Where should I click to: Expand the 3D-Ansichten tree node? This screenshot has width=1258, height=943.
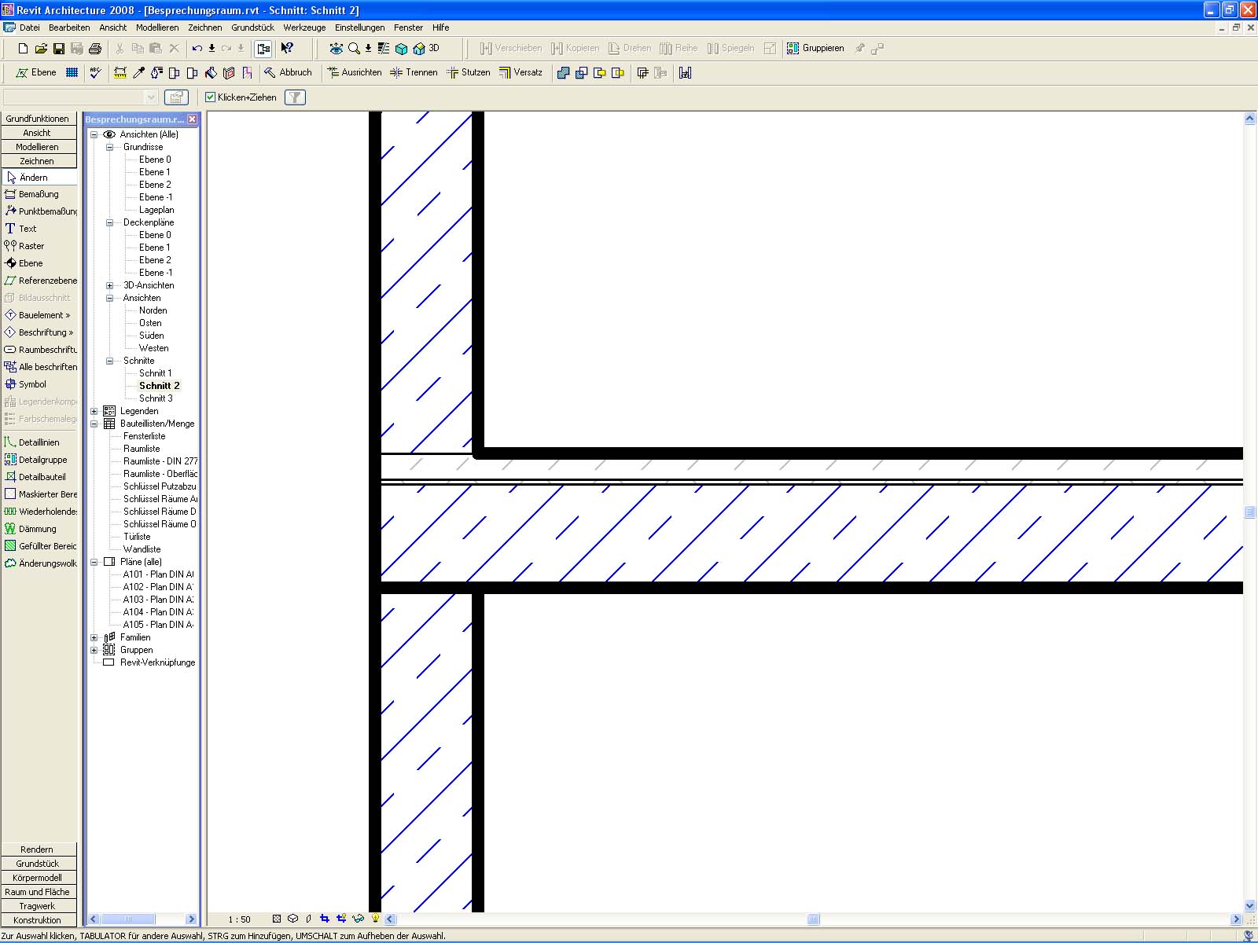(109, 285)
